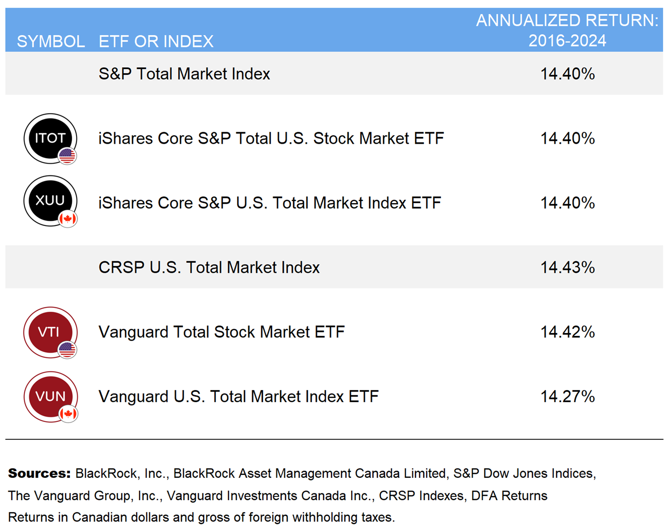Click Vanguard U.S. Total Market Index ETF name
The image size is (668, 532).
point(238,396)
